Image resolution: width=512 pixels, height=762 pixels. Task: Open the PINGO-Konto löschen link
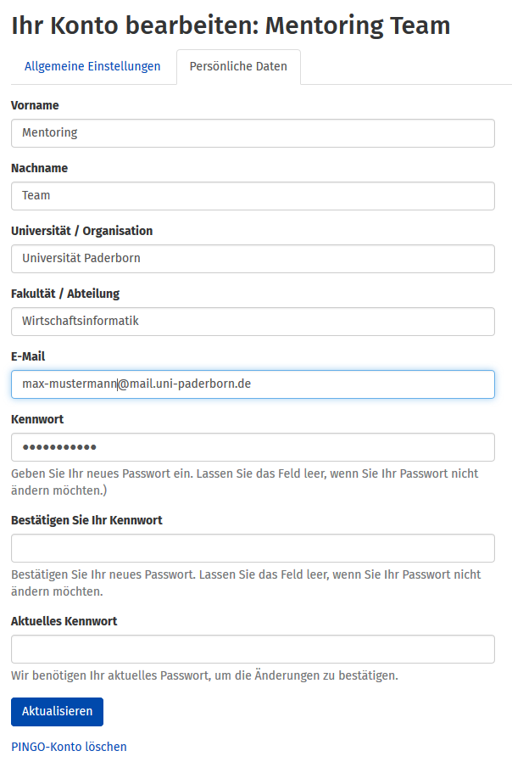tap(69, 747)
